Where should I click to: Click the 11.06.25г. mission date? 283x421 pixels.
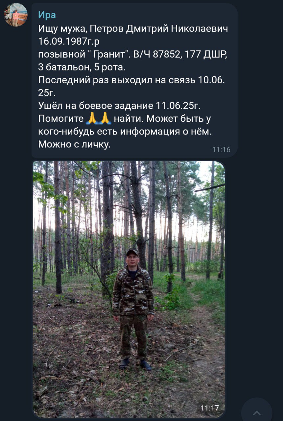[177, 106]
